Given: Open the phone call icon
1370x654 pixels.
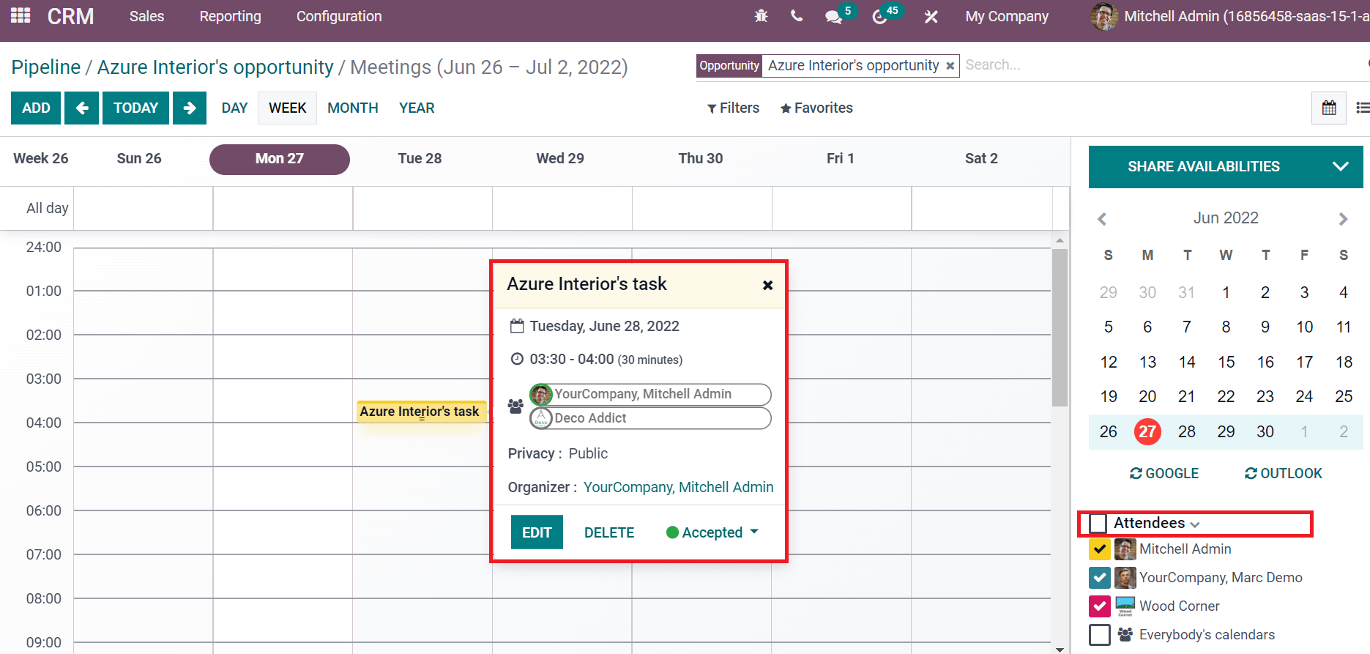Looking at the screenshot, I should [x=797, y=15].
